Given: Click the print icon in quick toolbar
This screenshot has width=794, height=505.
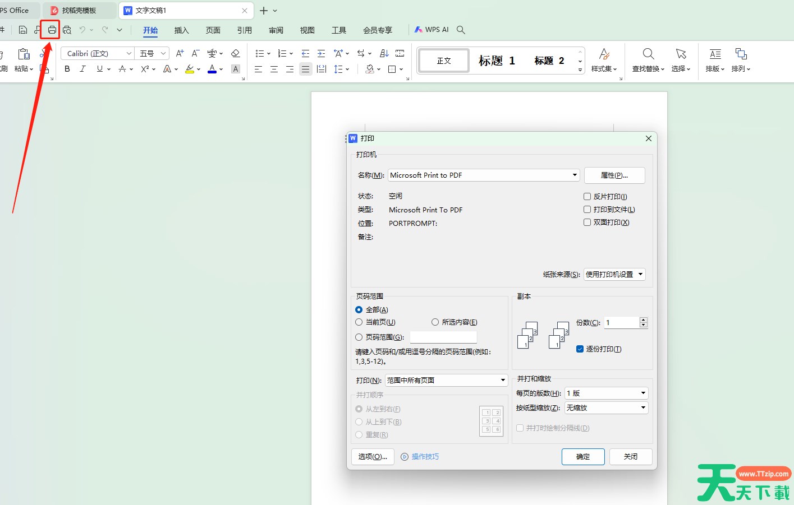Looking at the screenshot, I should click(x=52, y=30).
